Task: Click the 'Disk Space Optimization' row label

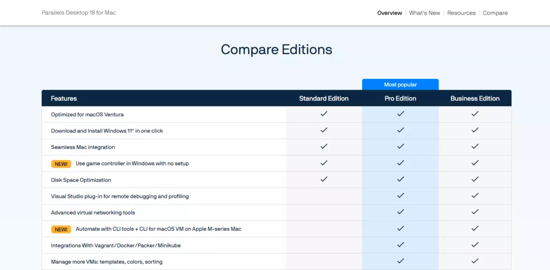Action: [x=81, y=180]
